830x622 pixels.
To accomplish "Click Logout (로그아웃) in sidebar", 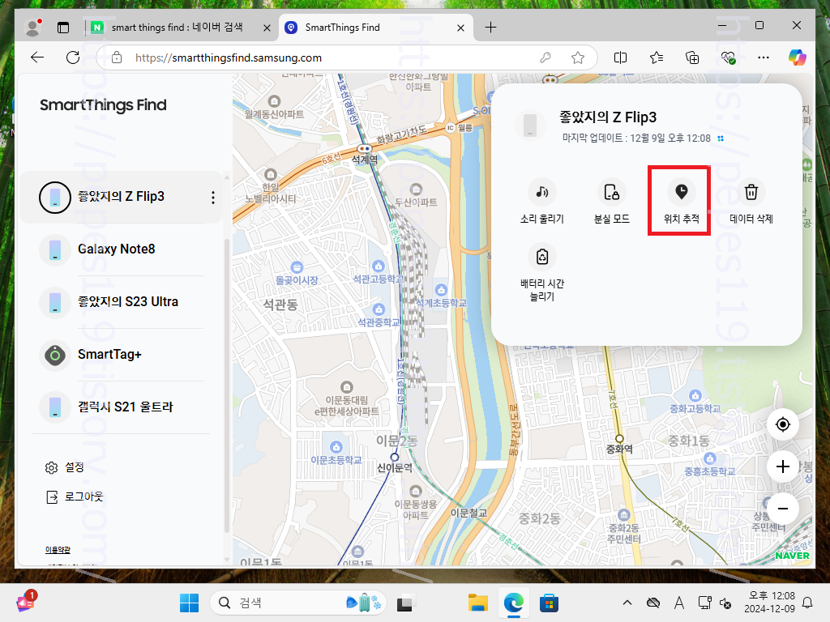I will (74, 496).
